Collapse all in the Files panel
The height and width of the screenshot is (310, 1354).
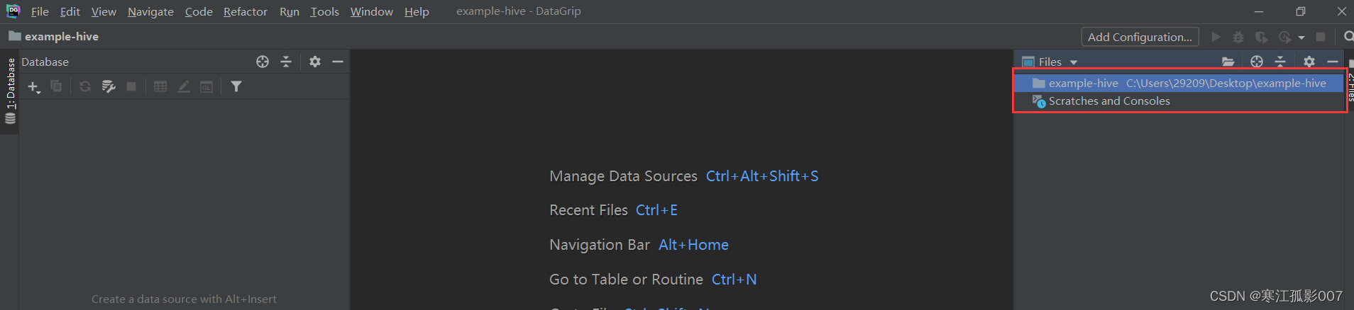[x=1280, y=62]
